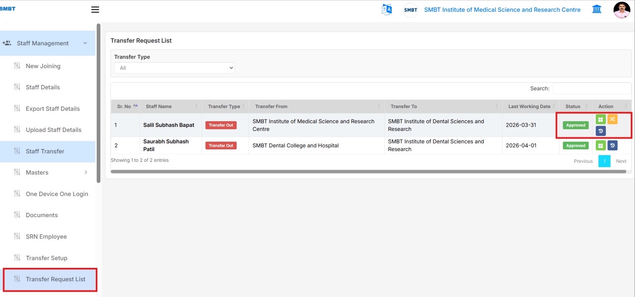Image resolution: width=635 pixels, height=297 pixels.
Task: Click staff name Salil Subhash Bapat
Action: 169,125
